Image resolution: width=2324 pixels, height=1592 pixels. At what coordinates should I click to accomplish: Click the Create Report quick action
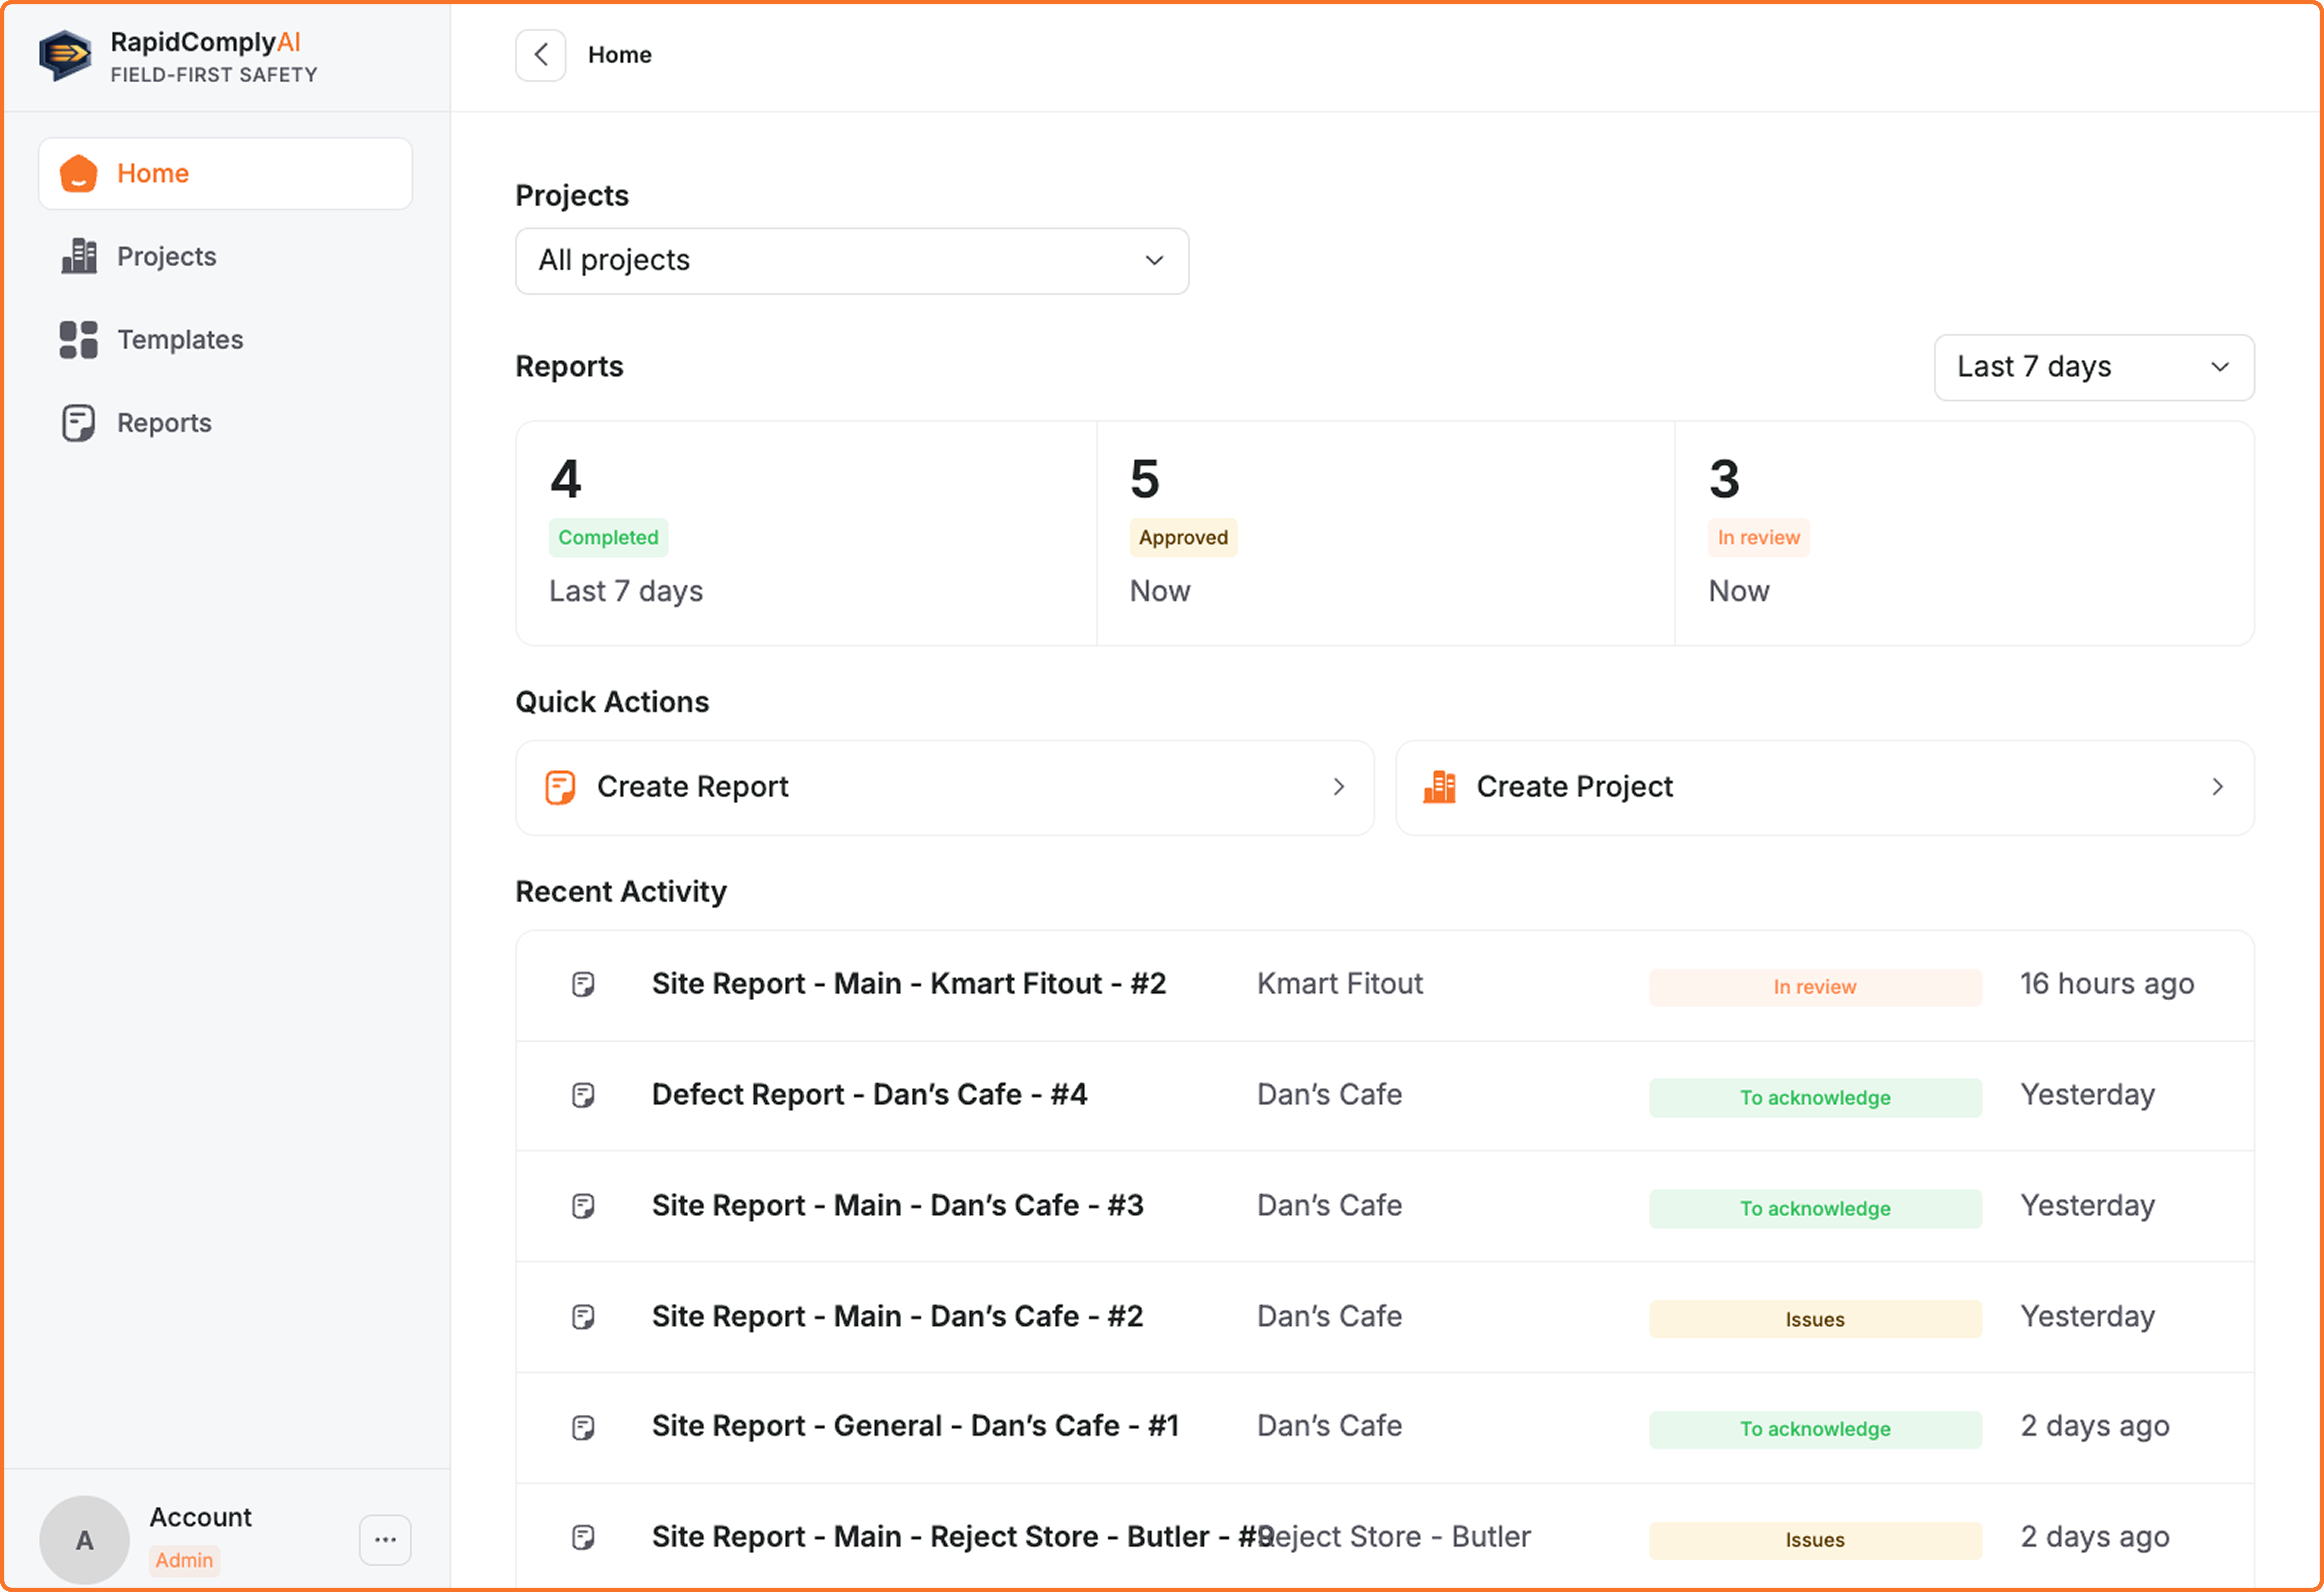[x=945, y=788]
